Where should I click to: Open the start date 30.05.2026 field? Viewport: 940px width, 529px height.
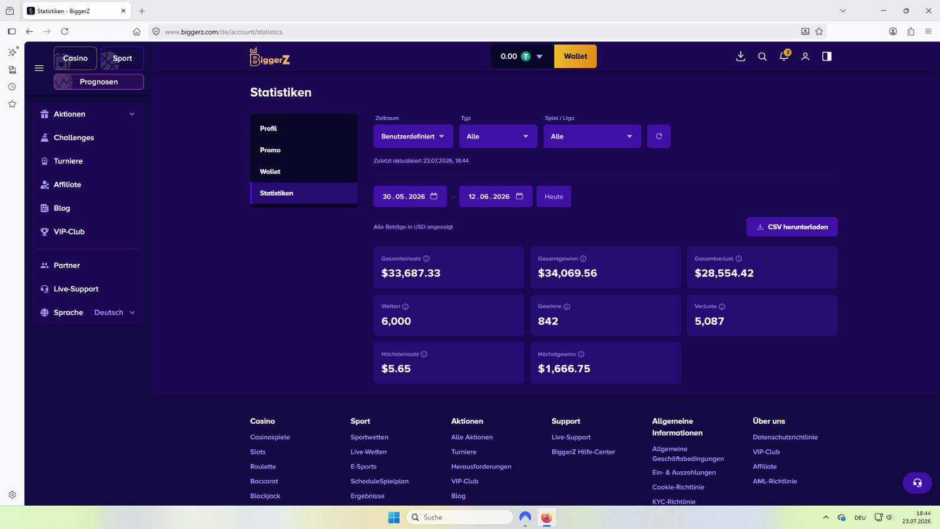[410, 196]
